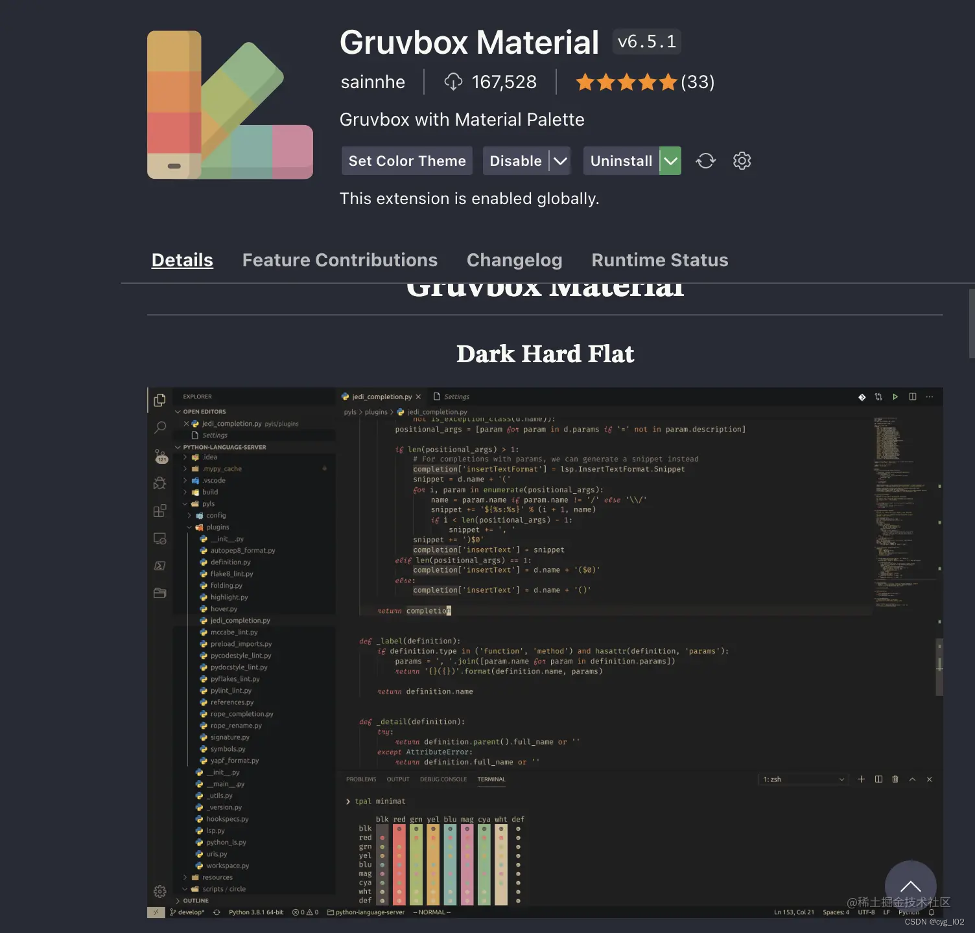Click the code minimap in preview editor
Image resolution: width=975 pixels, height=933 pixels.
901,512
